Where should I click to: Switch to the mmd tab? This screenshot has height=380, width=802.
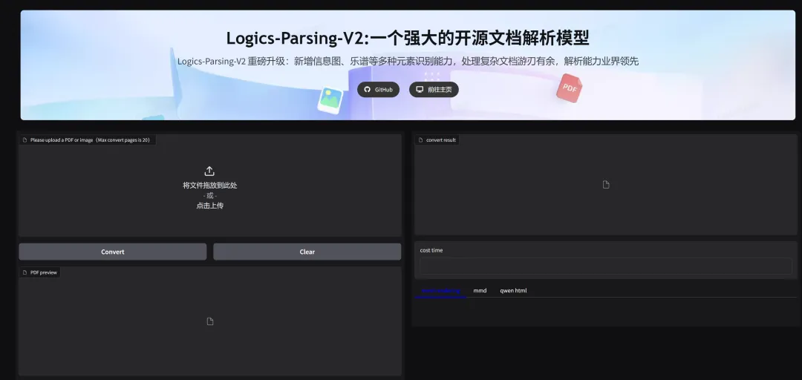pos(480,290)
